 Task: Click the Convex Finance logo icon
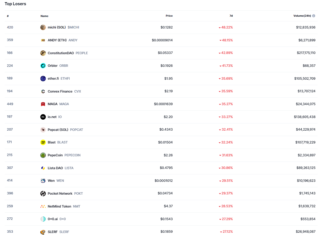tap(43, 91)
